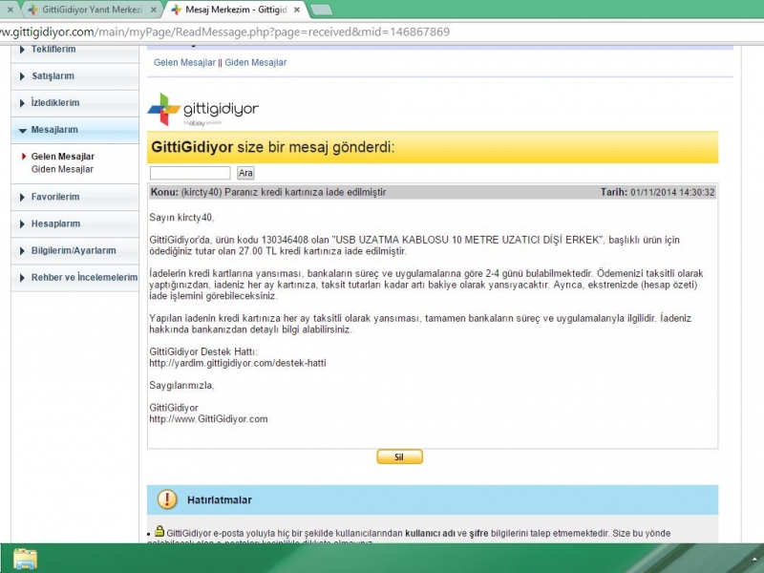Image resolution: width=764 pixels, height=573 pixels.
Task: Click the greeting 'Sayın kircty40,'
Action: [x=181, y=218]
